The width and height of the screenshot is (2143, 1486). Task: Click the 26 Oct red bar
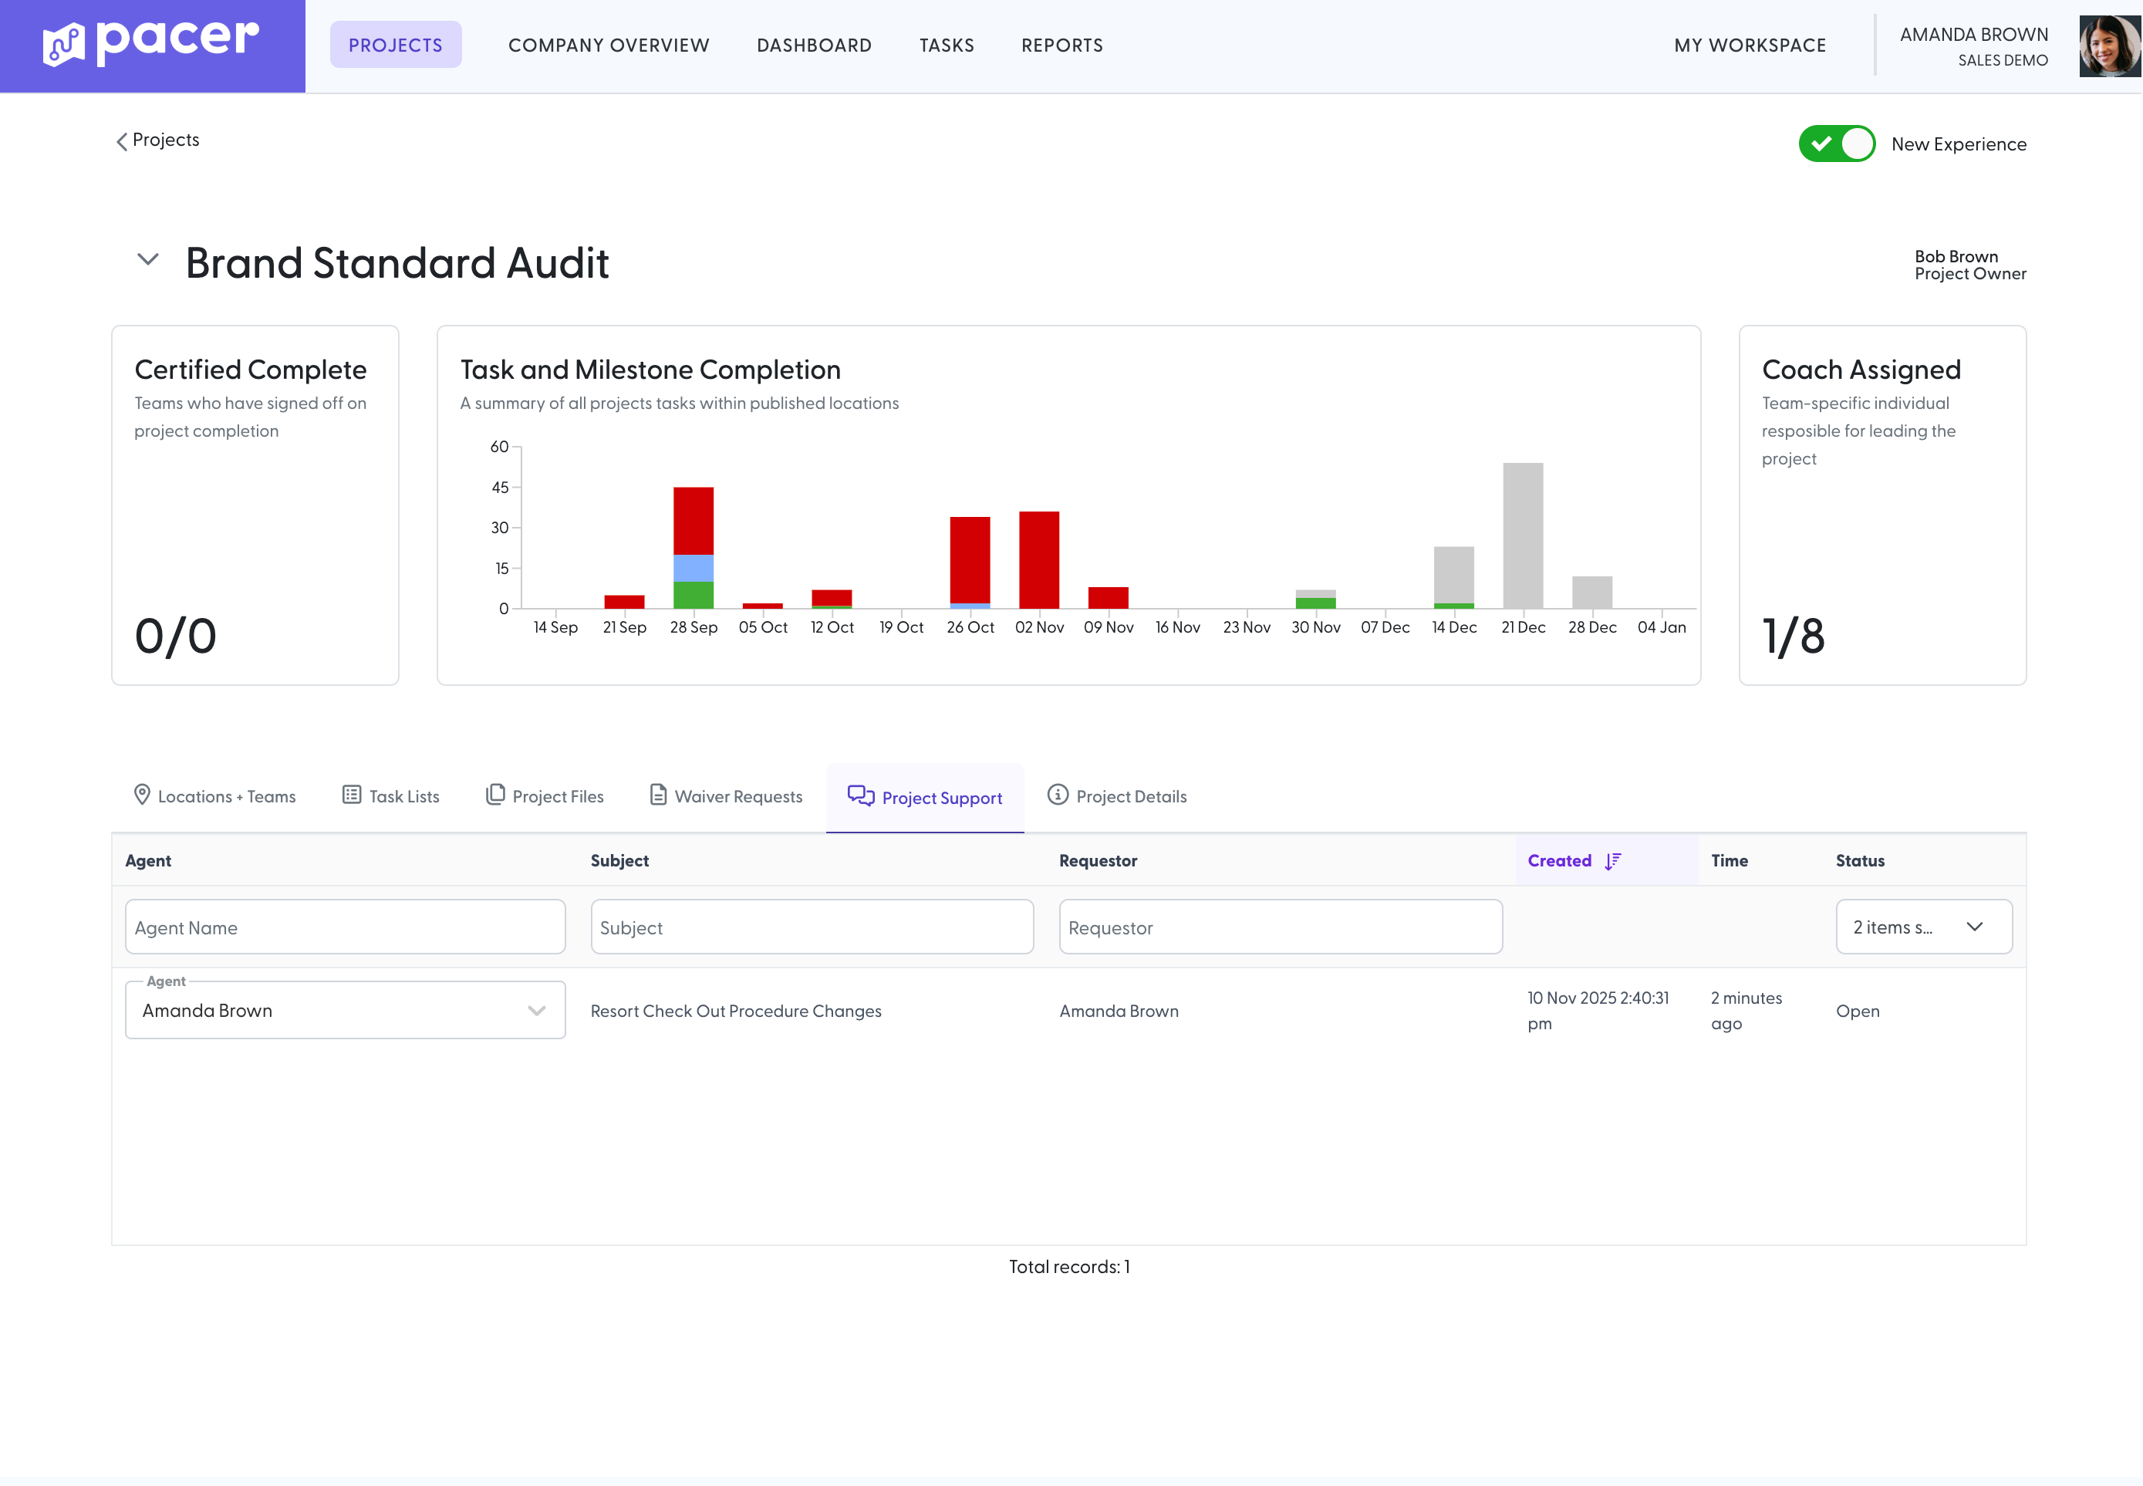pyautogui.click(x=970, y=559)
